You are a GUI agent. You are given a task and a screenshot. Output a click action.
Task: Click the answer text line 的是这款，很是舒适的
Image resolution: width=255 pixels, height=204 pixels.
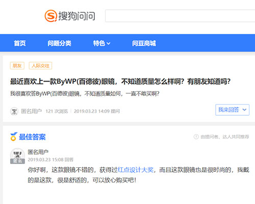coord(82,180)
